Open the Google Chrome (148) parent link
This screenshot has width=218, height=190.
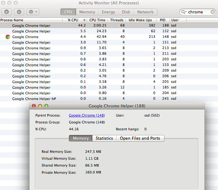[x=87, y=115]
